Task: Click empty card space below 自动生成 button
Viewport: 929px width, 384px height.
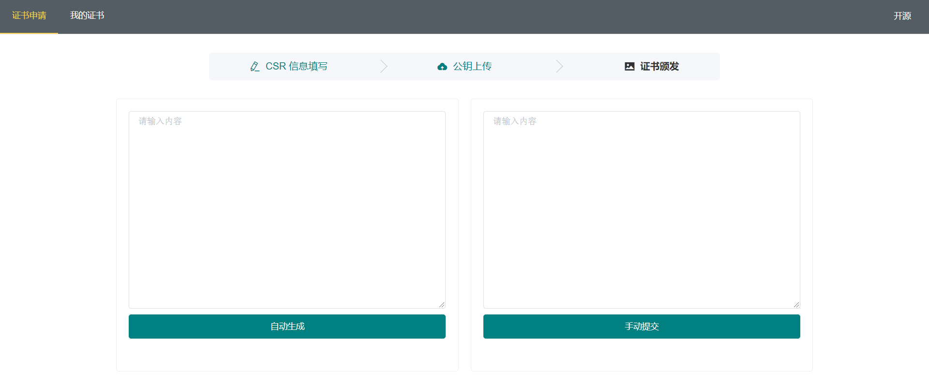Action: click(x=287, y=355)
